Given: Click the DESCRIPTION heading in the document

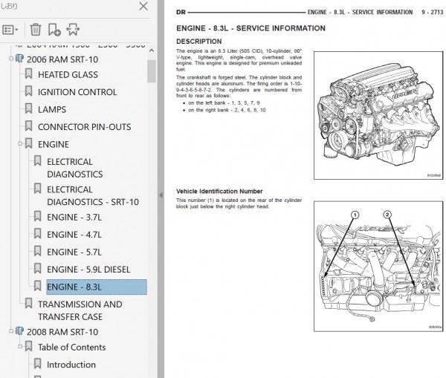Looking at the screenshot, I should point(198,42).
